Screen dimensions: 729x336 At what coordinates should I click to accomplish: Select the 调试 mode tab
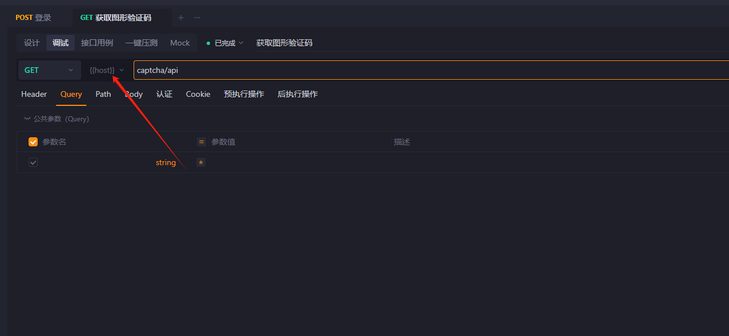[61, 43]
